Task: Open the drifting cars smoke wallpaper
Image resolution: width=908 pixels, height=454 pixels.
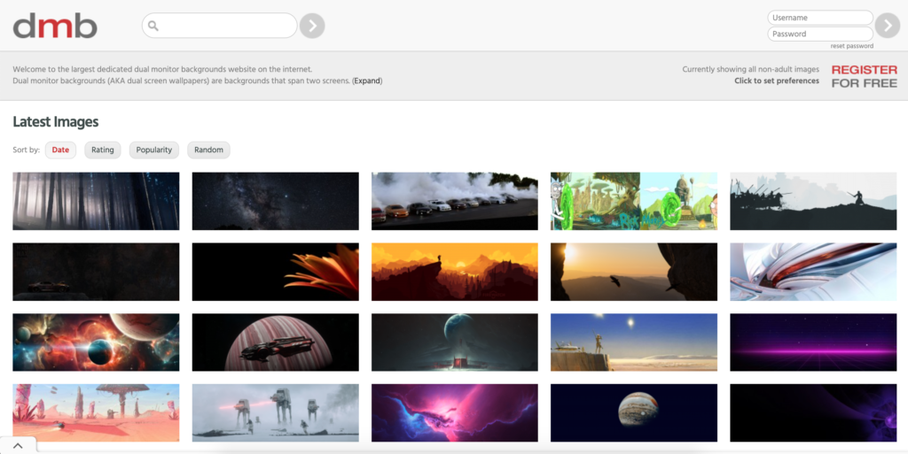Action: tap(455, 201)
